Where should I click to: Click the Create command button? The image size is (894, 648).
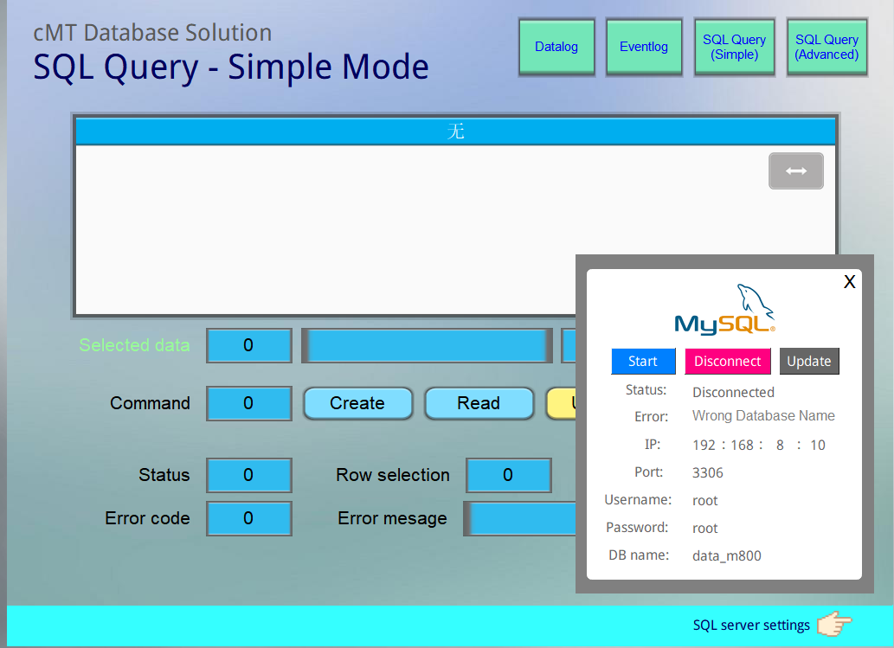pyautogui.click(x=357, y=403)
